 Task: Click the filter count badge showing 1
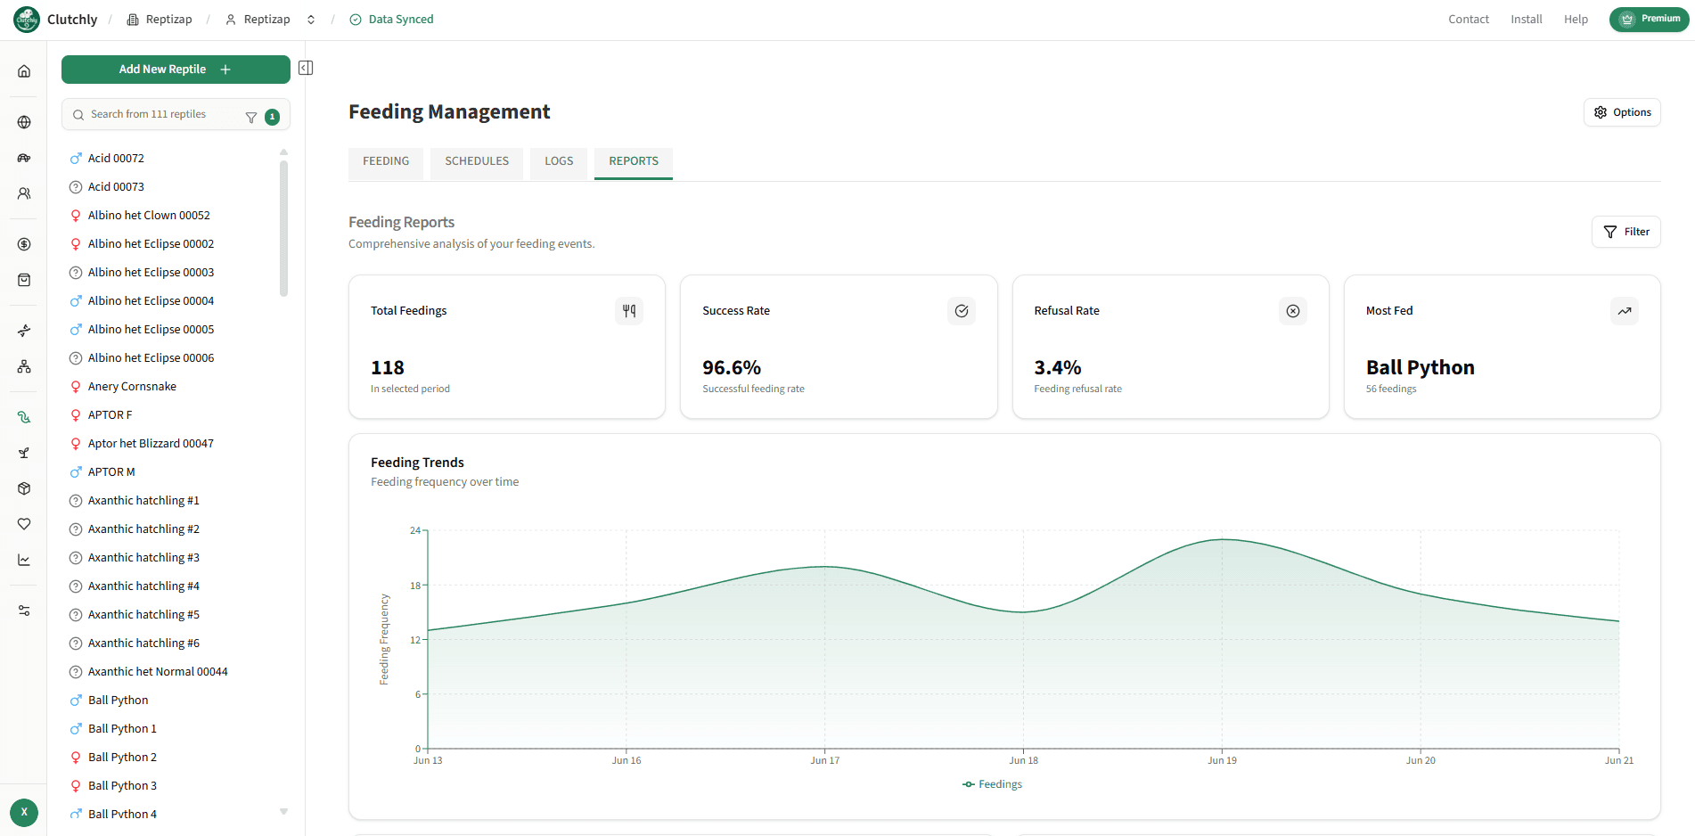coord(273,117)
